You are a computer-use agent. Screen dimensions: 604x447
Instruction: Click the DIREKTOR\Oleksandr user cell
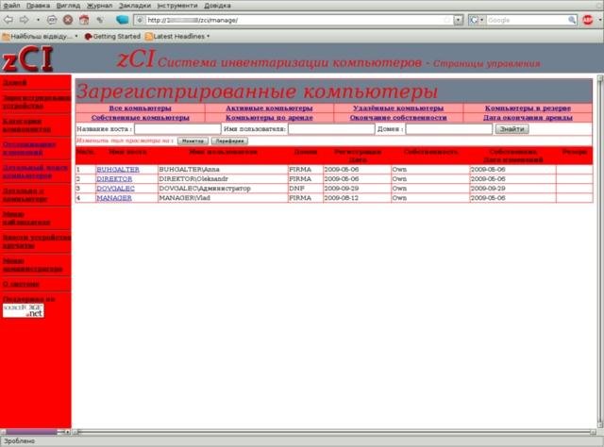tap(223, 179)
